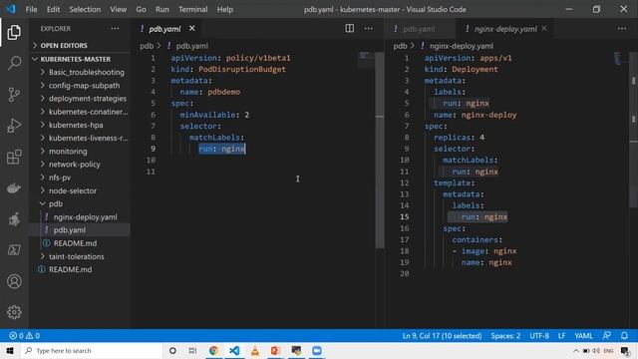This screenshot has height=359, width=638.
Task: Click the split editor right icon
Action: point(350,28)
